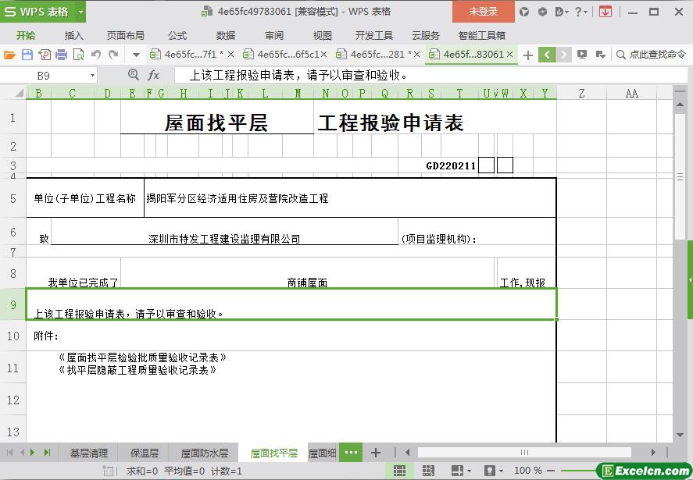Expand quick access toolbar customize arrow

[136, 55]
